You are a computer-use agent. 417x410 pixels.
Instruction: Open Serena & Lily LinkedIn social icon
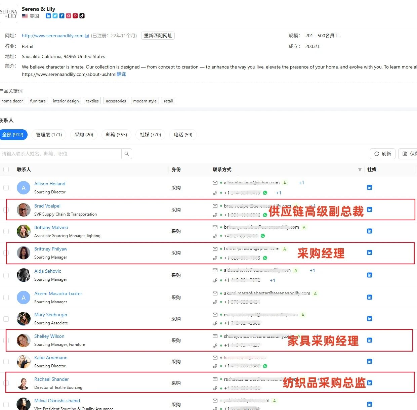(48, 16)
